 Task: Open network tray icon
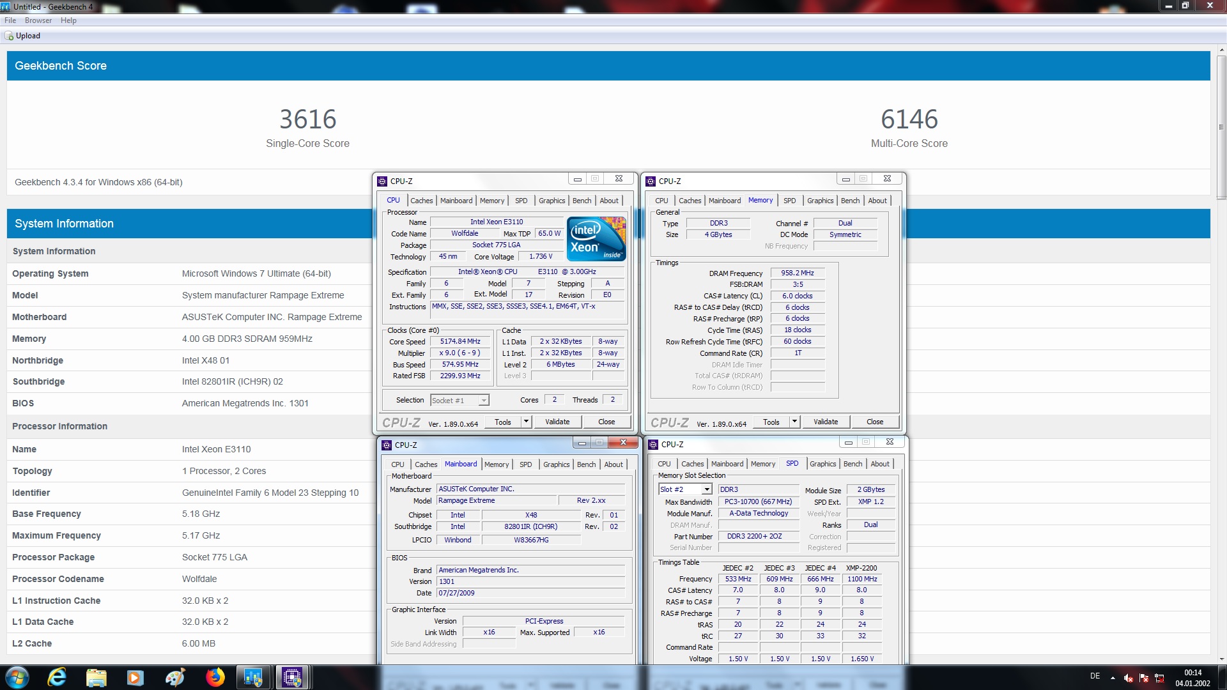[1159, 678]
